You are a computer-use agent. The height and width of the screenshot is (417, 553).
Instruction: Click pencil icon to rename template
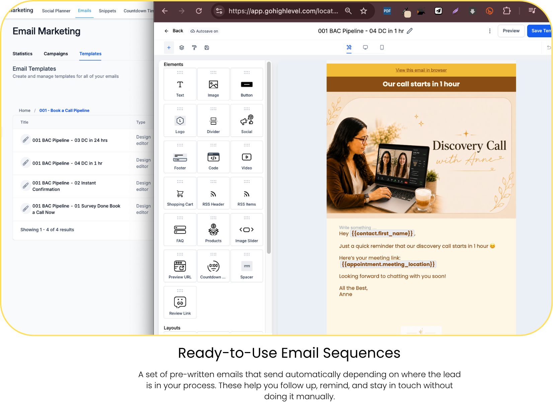pos(410,31)
